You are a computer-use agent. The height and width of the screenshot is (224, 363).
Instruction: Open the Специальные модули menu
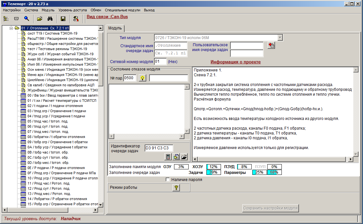click(x=115, y=10)
